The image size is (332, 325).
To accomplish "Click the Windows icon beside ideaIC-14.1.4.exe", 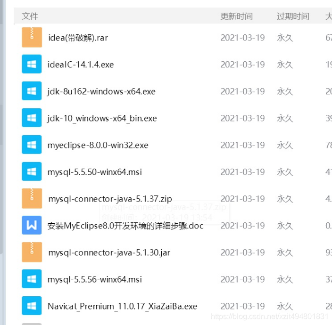I will 32,64.
